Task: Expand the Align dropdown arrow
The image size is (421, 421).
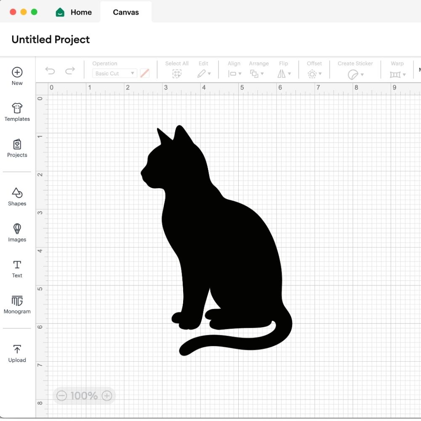Action: pos(240,74)
